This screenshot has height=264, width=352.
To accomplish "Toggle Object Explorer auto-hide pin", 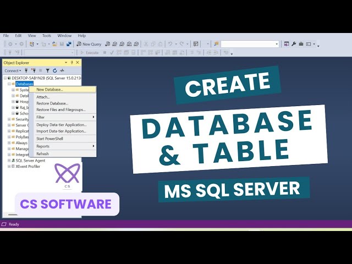I will [72, 63].
